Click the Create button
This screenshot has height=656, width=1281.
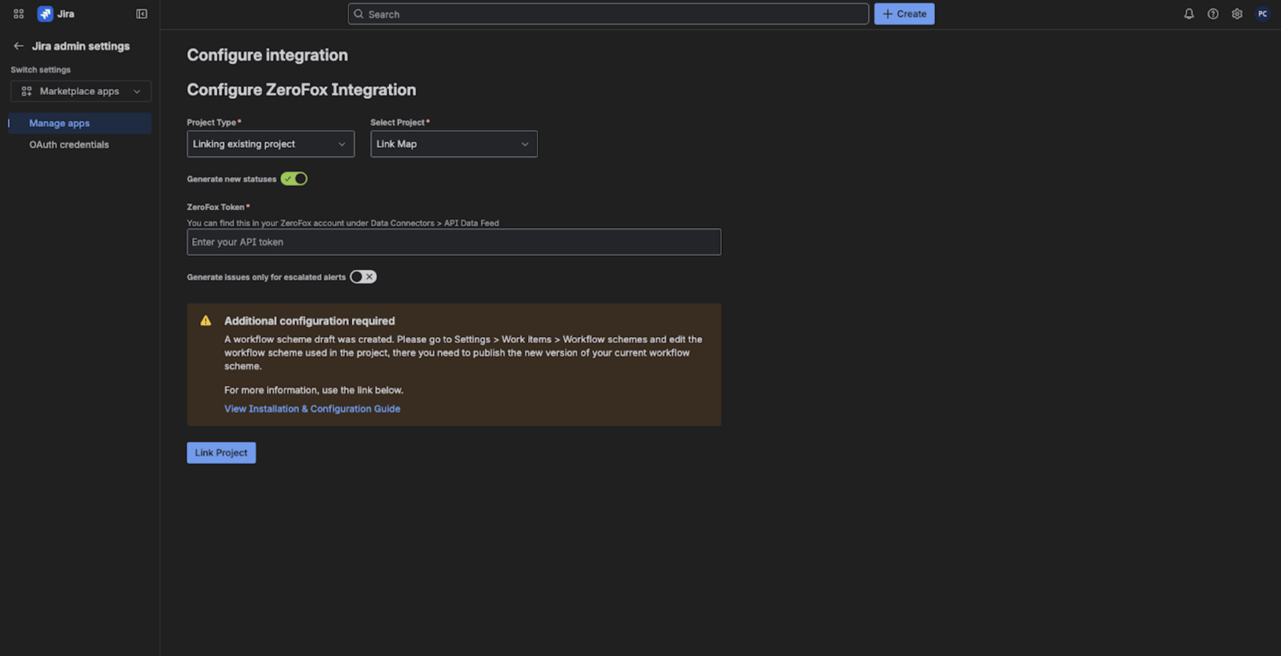tap(904, 14)
